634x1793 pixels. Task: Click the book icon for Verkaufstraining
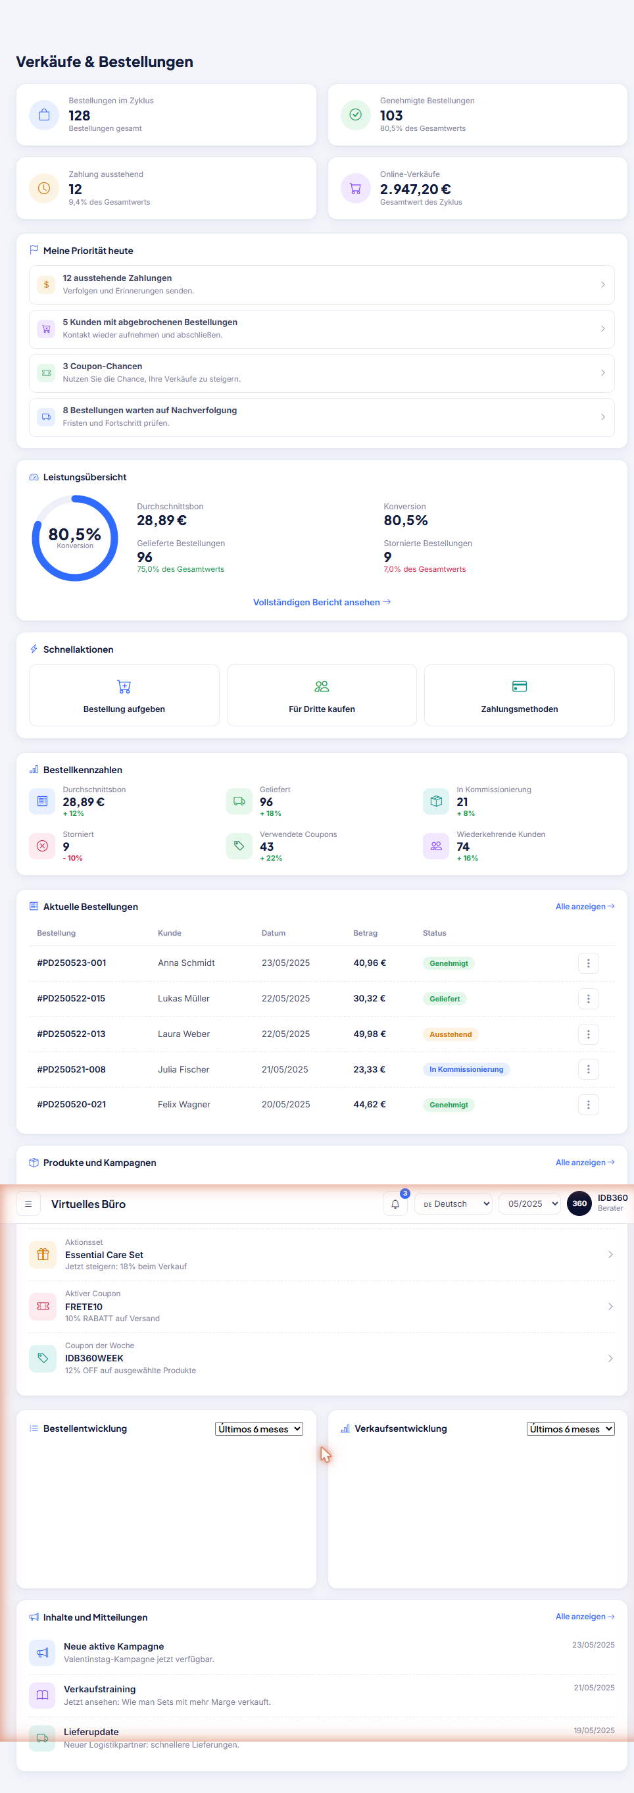point(43,1695)
